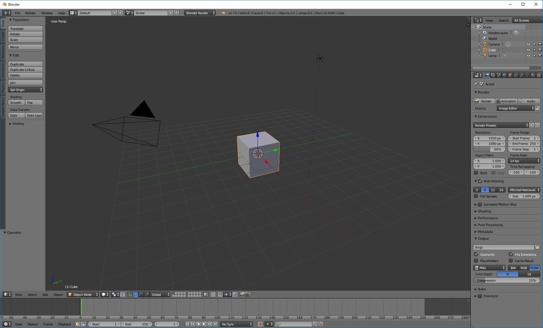The height and width of the screenshot is (328, 543).
Task: Click the translate manipulator arrow icon
Action: [x=136, y=295]
